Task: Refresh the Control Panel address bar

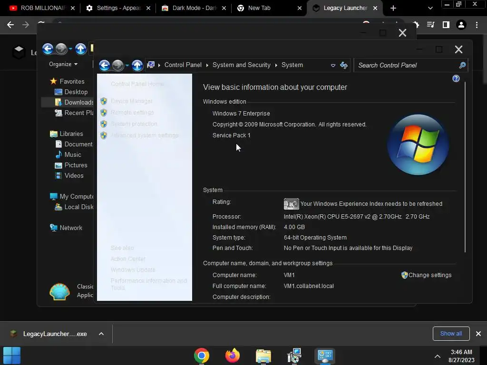Action: coord(344,65)
